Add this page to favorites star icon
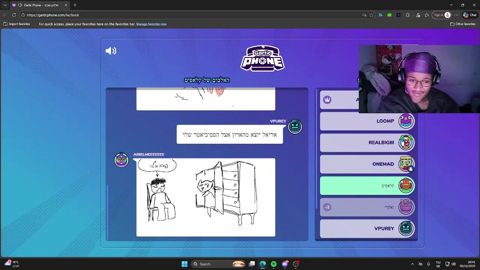This screenshot has width=480, height=270. [x=372, y=15]
